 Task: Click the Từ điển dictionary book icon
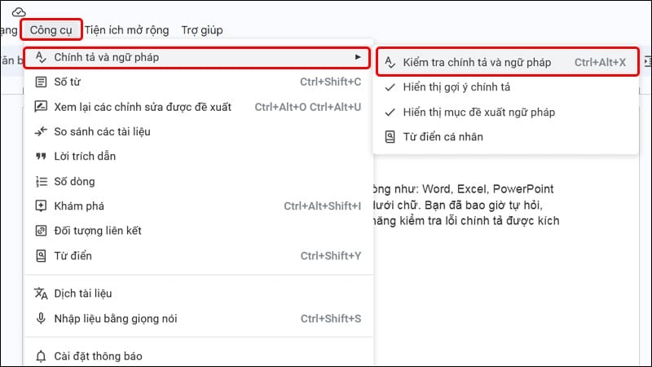[41, 255]
